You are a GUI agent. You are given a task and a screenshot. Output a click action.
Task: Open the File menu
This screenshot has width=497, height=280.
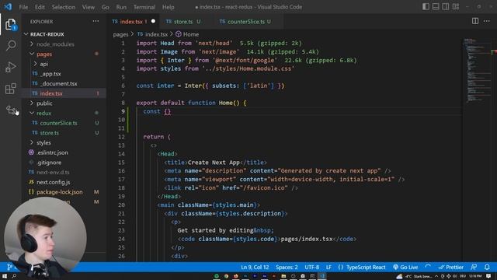(x=23, y=7)
